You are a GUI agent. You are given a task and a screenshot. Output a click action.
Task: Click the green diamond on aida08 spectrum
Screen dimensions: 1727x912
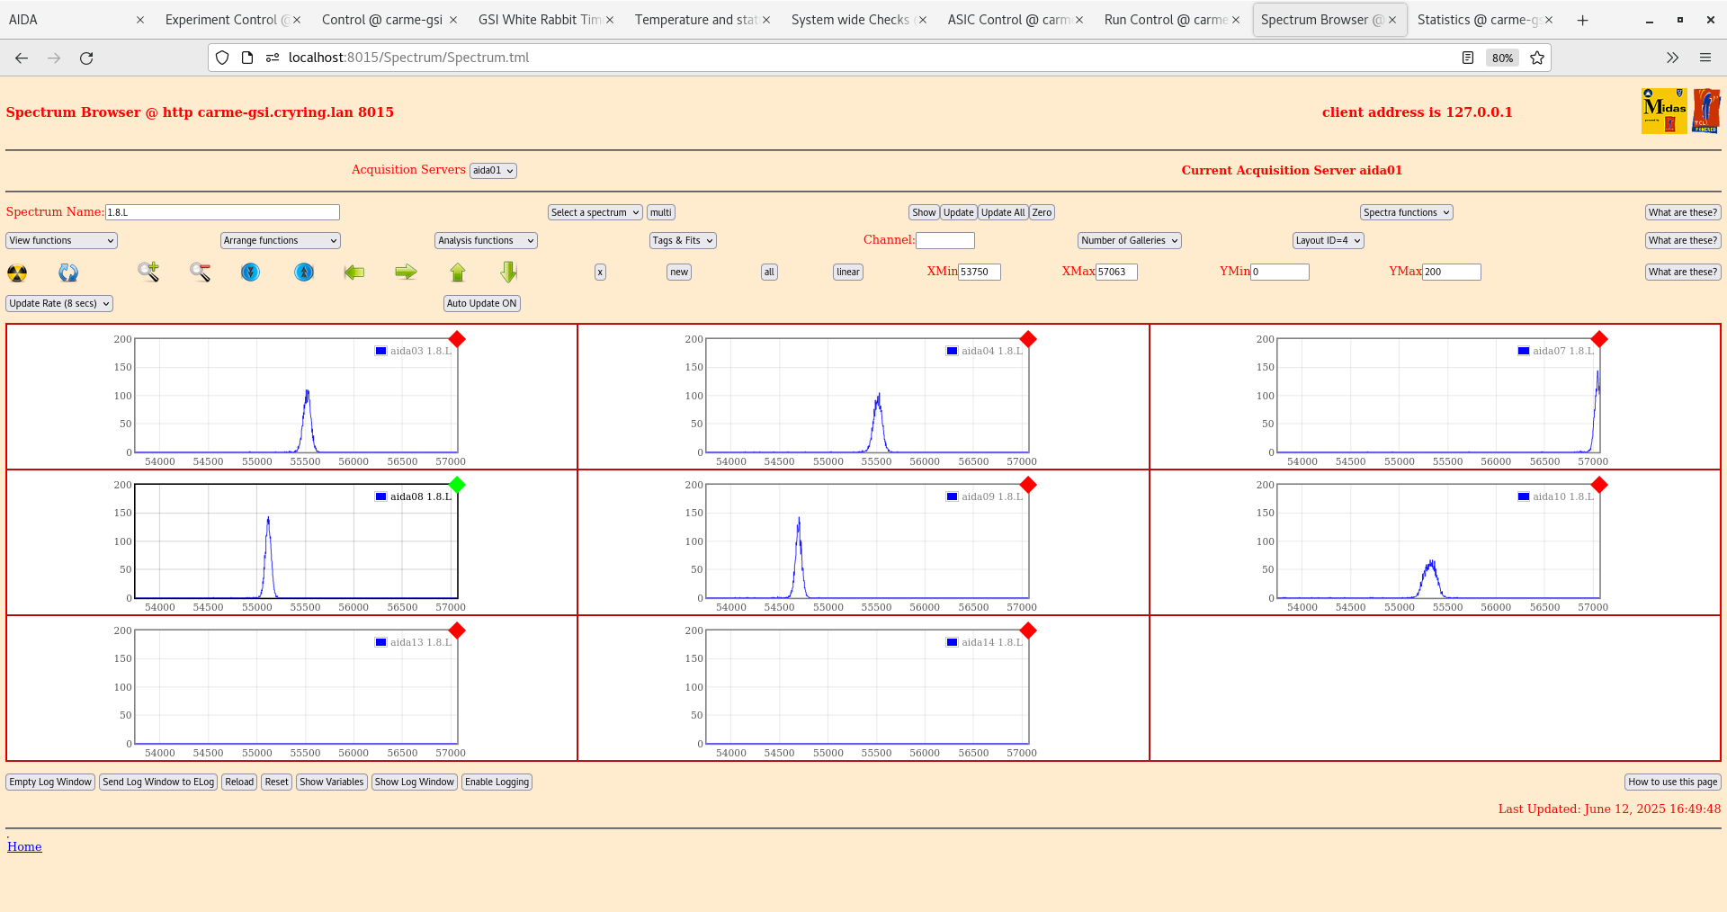tap(458, 486)
